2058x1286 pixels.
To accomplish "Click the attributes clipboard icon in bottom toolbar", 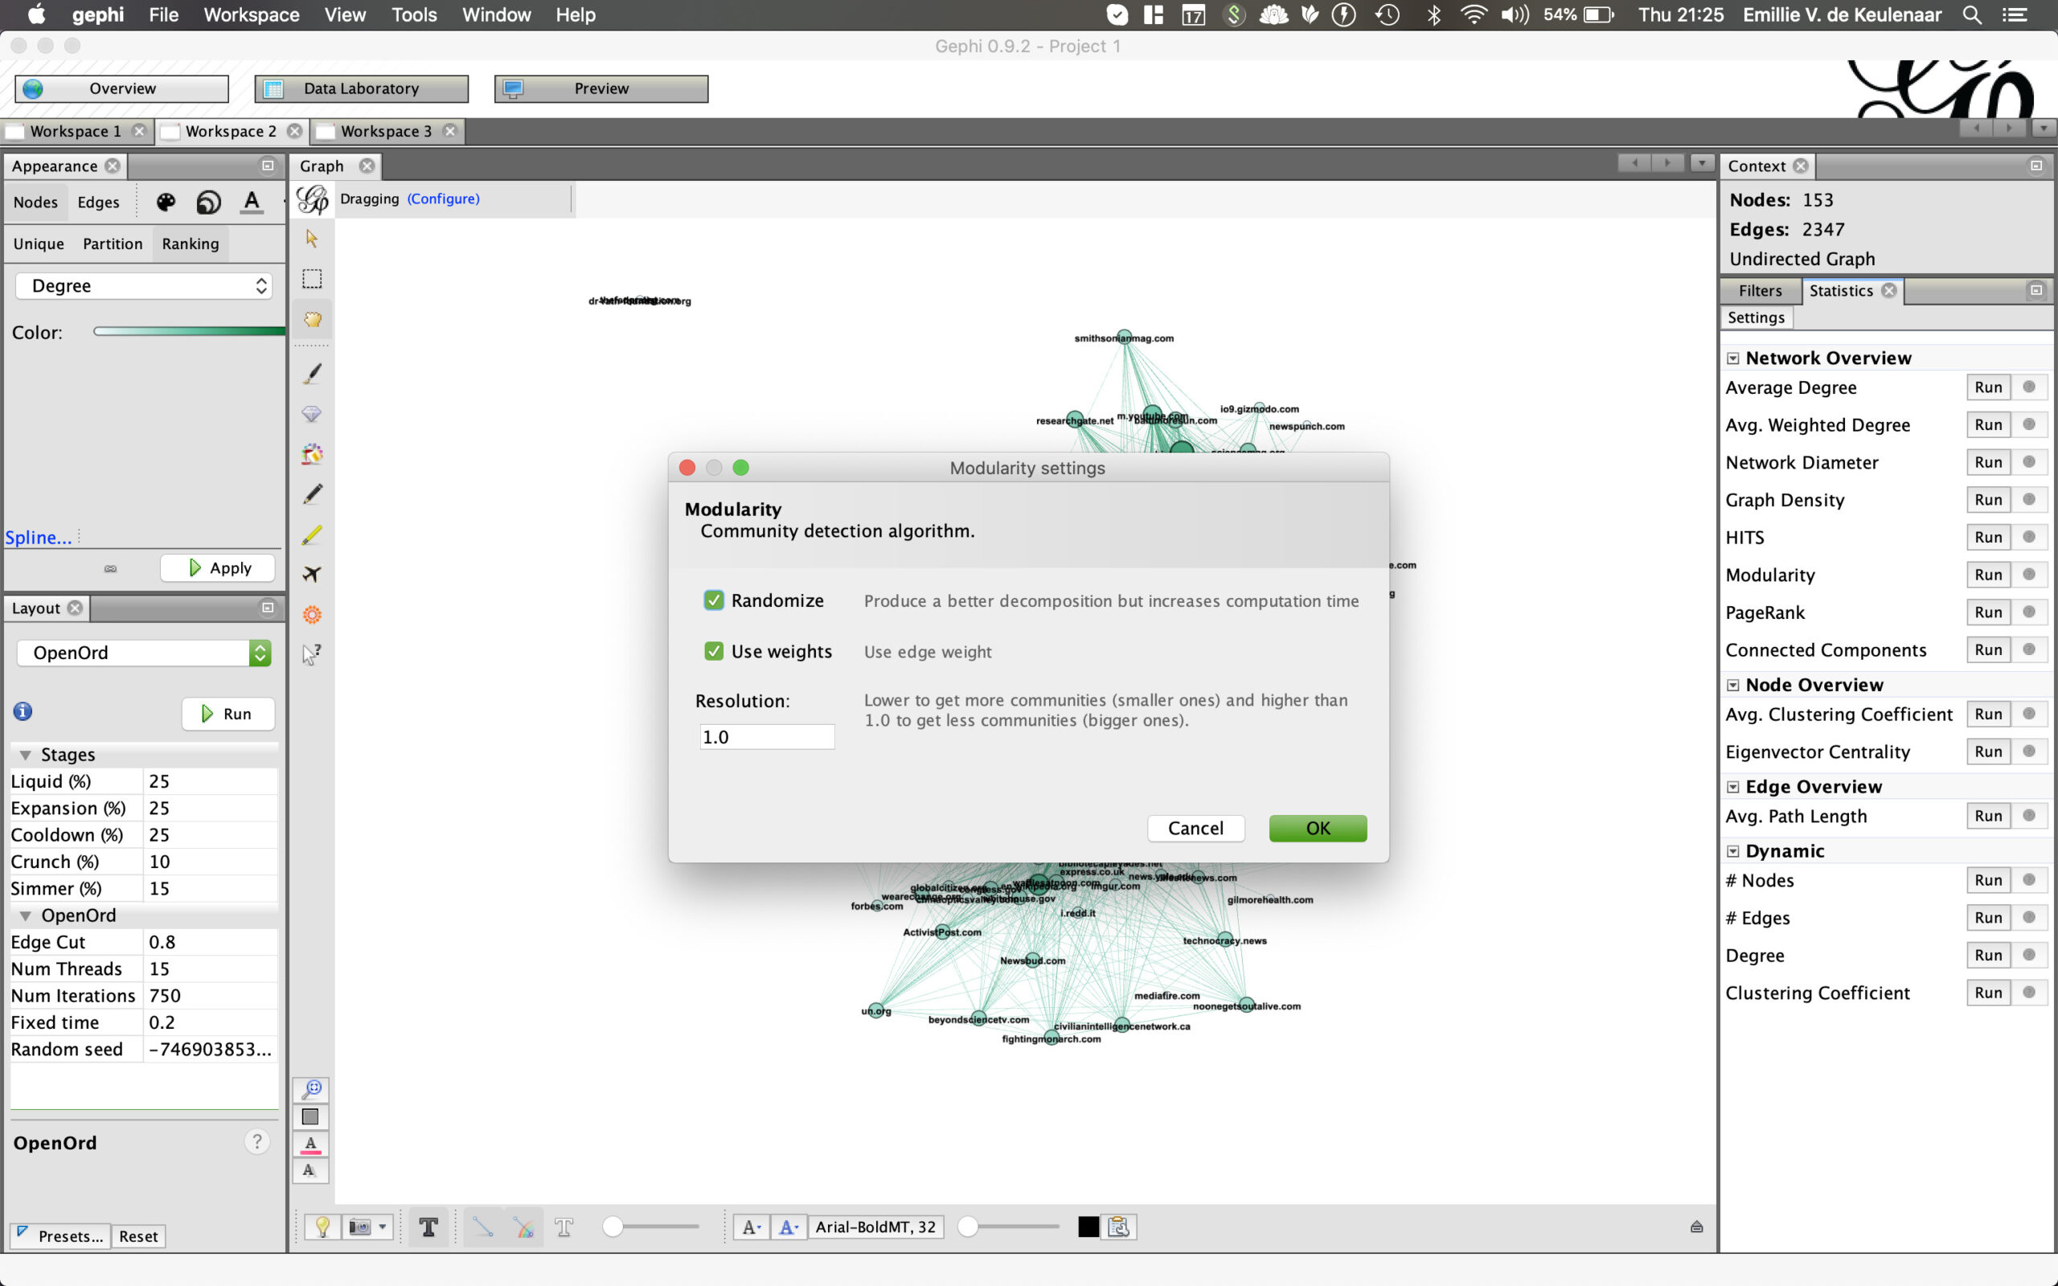I will tap(1119, 1227).
